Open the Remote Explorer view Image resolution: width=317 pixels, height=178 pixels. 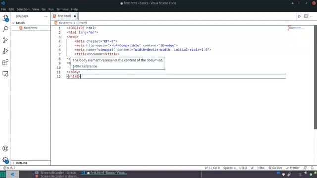[x=5, y=74]
